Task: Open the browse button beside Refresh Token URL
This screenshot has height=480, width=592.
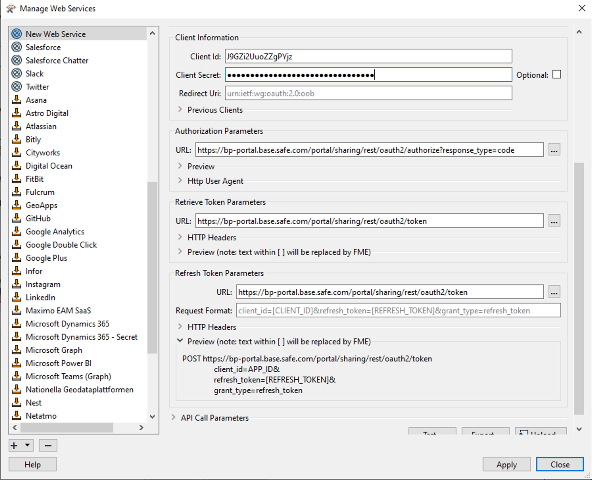Action: click(x=554, y=292)
